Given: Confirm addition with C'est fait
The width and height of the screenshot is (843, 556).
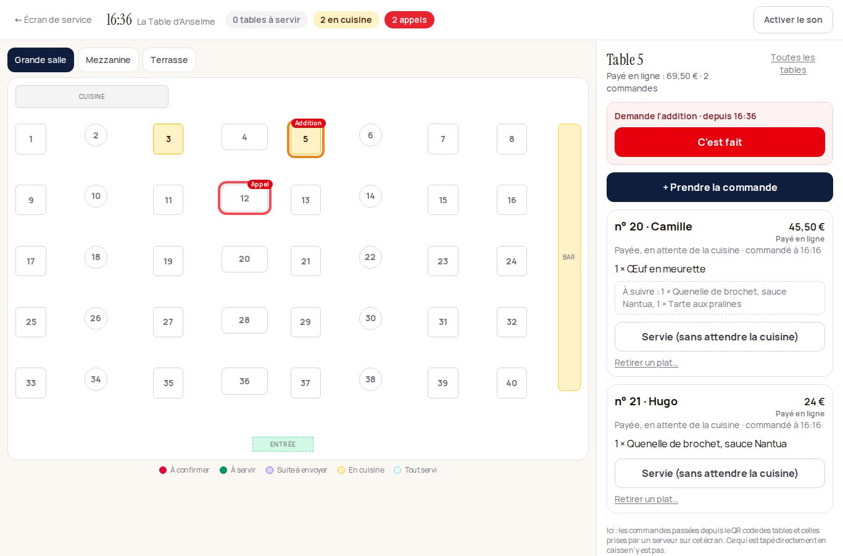Looking at the screenshot, I should [x=720, y=142].
